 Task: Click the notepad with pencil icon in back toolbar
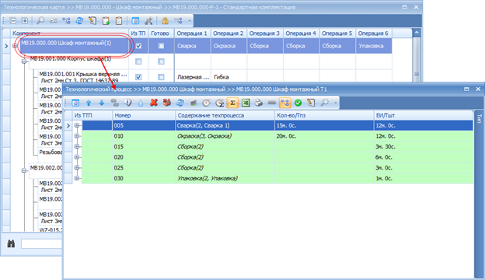click(92, 21)
